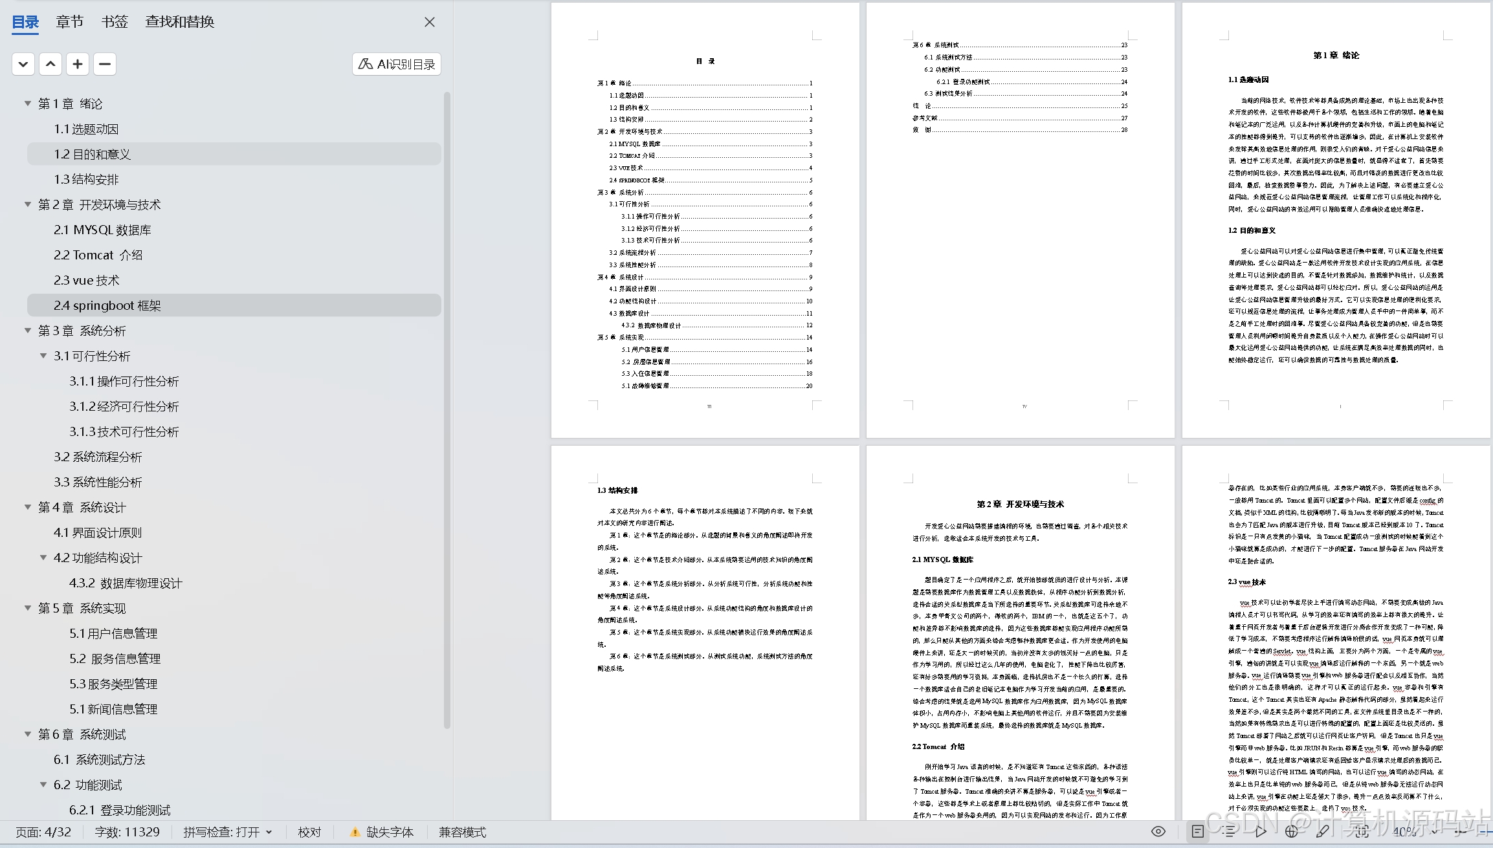Click the minus icon to collapse headings

tap(105, 64)
